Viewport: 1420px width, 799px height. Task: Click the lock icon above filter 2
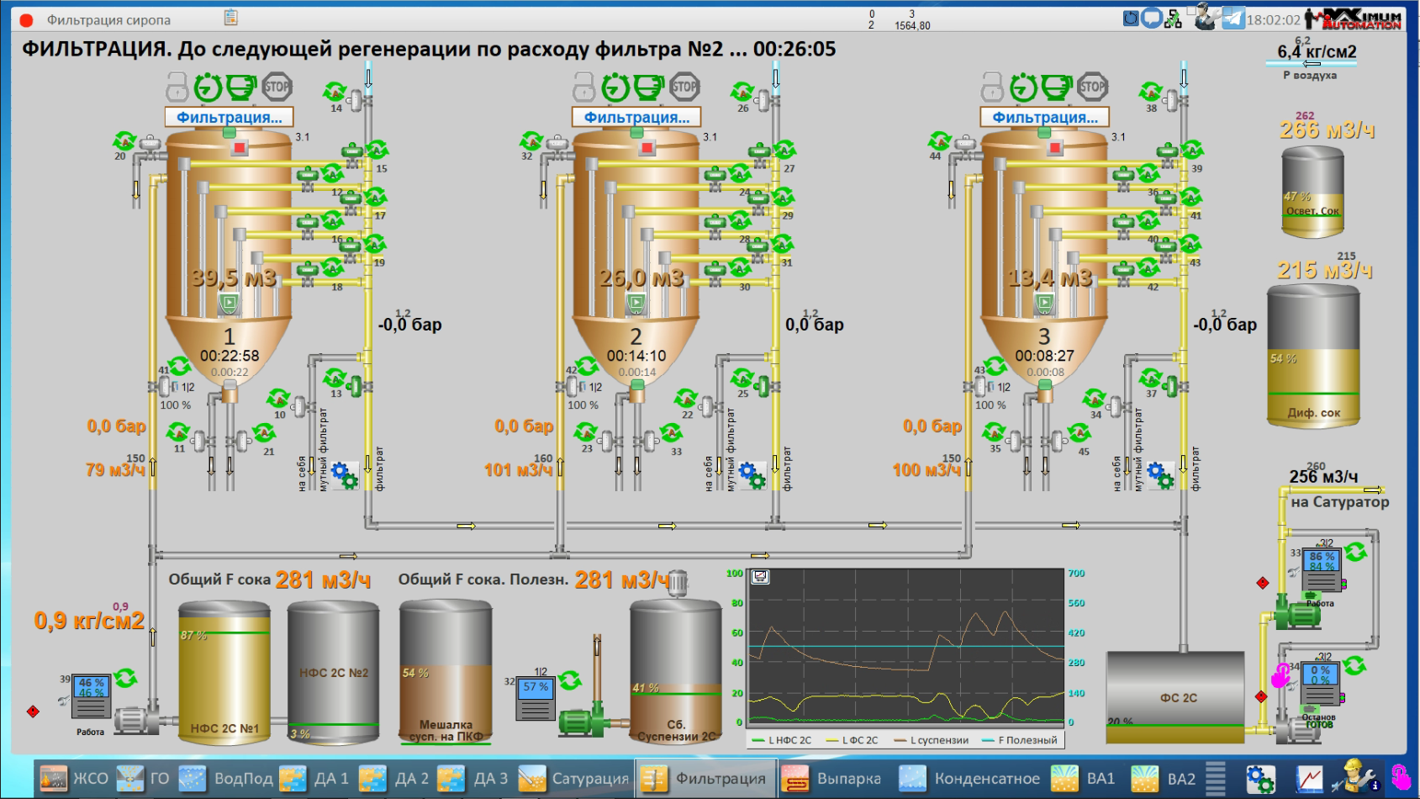point(584,87)
